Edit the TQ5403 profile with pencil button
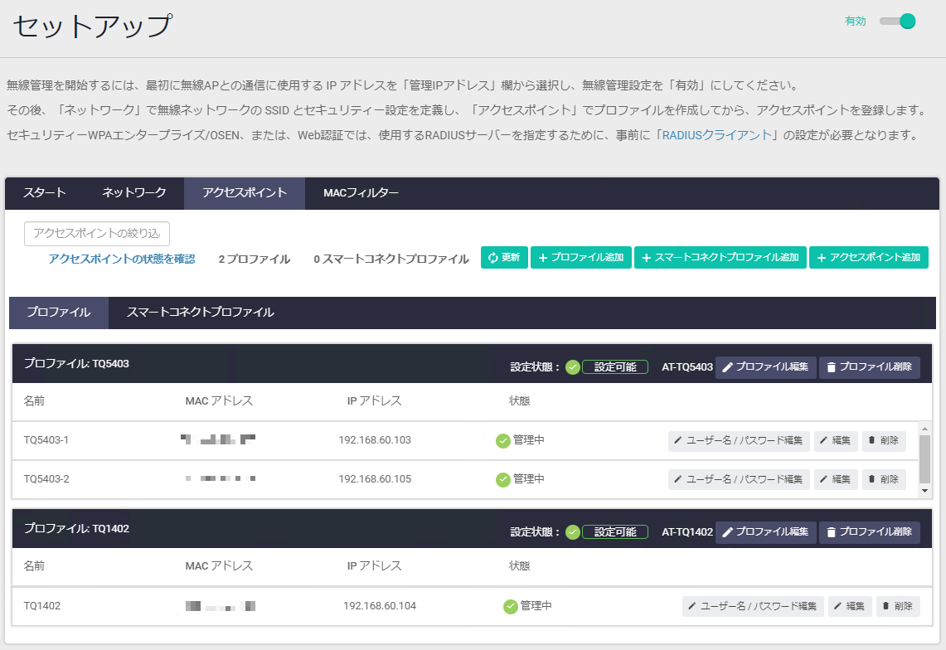Screen dimensions: 946x650 click(765, 367)
